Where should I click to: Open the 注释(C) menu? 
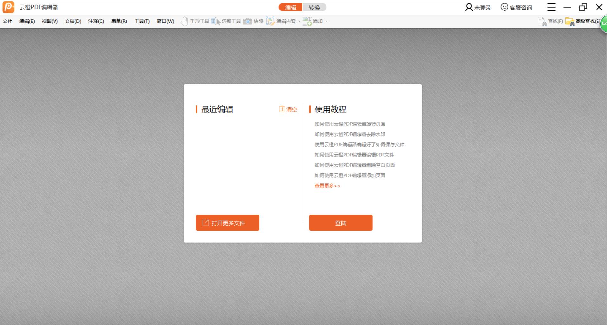pos(96,21)
